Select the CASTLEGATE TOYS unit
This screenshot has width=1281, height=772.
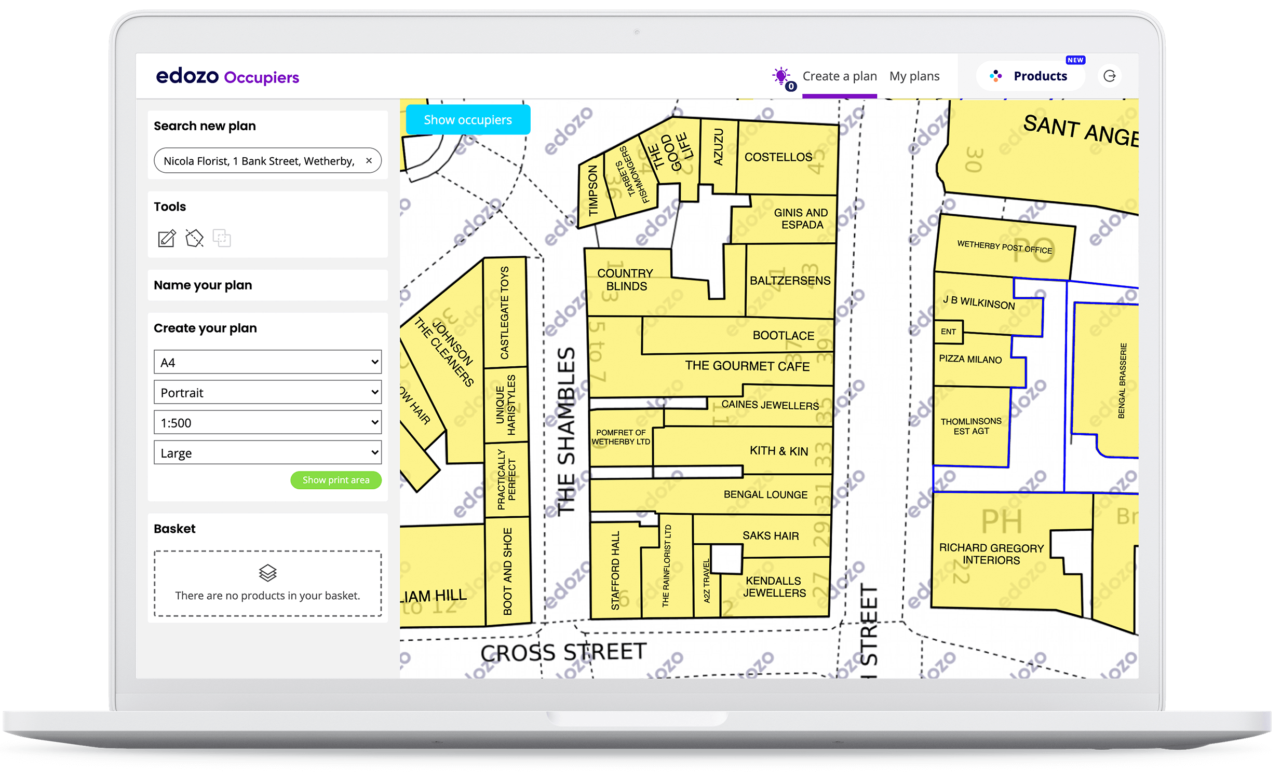[x=504, y=313]
